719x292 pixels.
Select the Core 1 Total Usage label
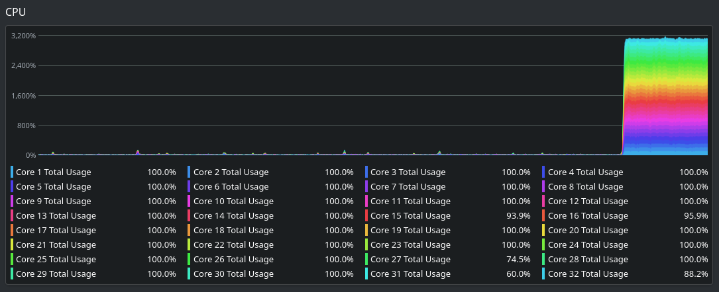pos(54,172)
